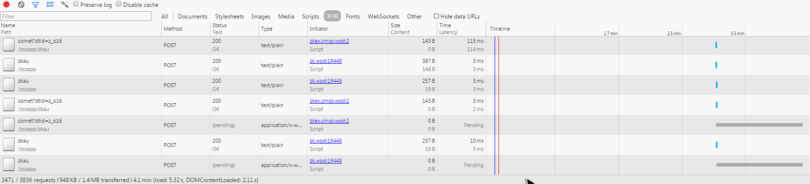Image resolution: width=810 pixels, height=184 pixels.
Task: Open zkex.cmsp.wpd:2 link in 115 ms row
Action: [x=329, y=41]
